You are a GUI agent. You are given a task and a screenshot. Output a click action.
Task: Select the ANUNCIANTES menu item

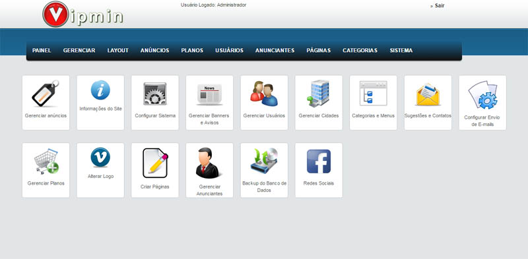(x=275, y=51)
